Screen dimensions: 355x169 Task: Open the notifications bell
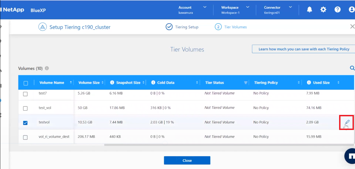(x=309, y=10)
